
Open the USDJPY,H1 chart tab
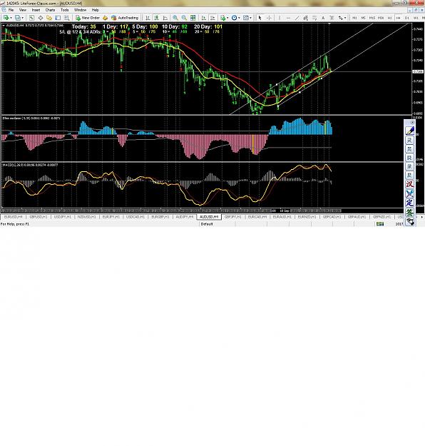[63, 217]
